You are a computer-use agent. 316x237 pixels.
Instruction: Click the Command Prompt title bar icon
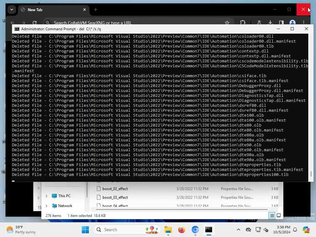(x=17, y=29)
